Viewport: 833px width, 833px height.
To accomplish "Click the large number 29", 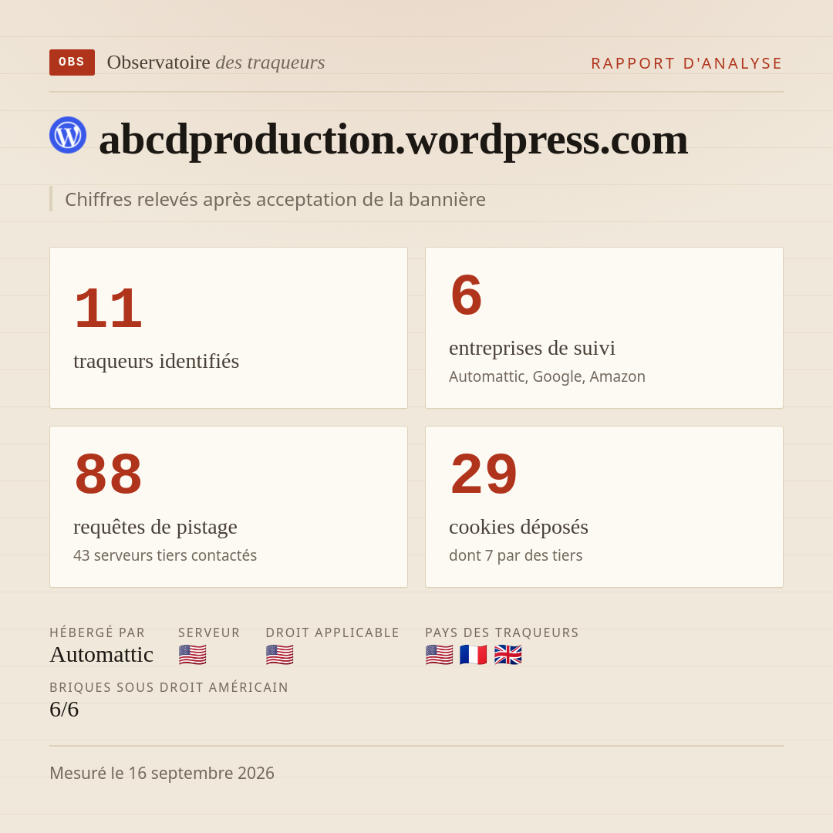I will click(x=484, y=474).
